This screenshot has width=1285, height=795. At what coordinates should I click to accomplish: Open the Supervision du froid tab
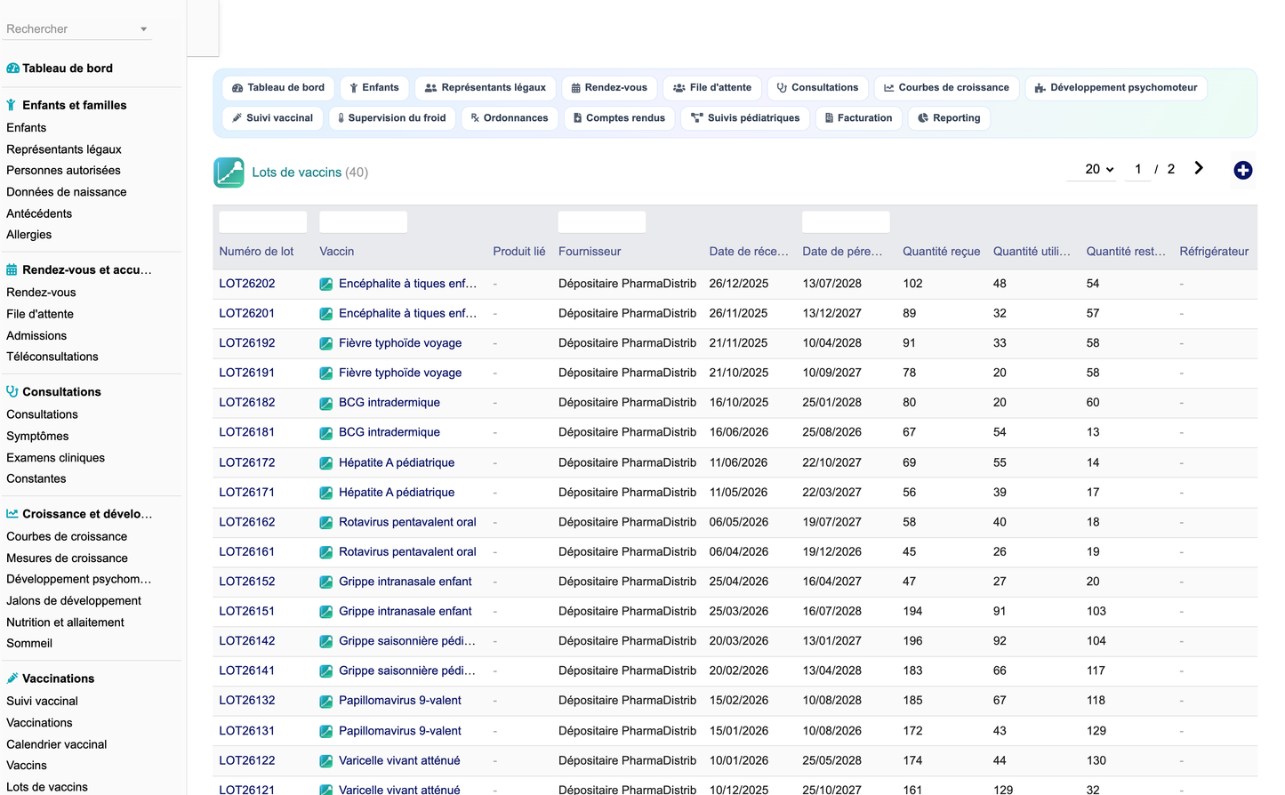coord(392,118)
